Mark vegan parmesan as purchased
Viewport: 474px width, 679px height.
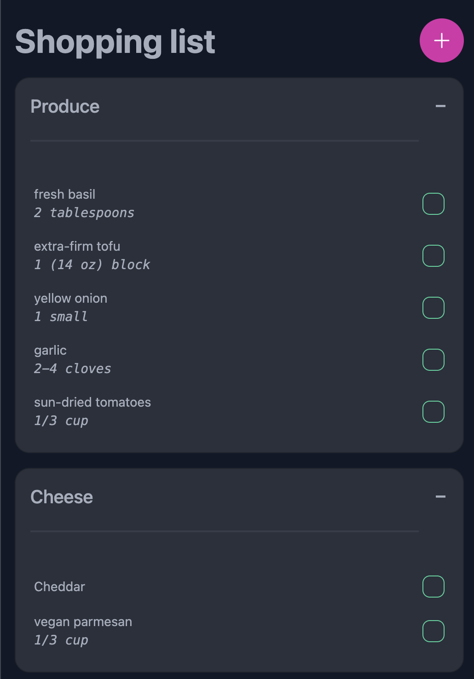tap(433, 631)
